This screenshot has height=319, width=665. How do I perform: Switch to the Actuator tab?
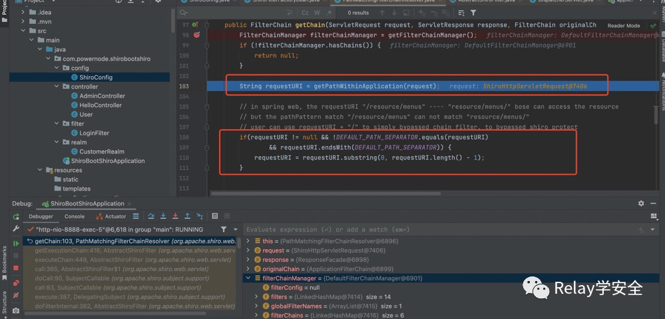coord(111,216)
